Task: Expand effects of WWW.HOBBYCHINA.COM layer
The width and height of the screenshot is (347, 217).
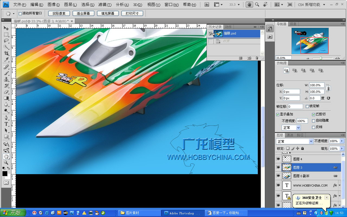Action: 340,186
